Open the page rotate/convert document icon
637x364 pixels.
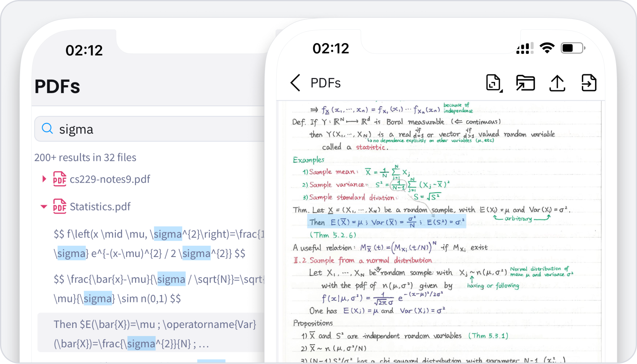pos(494,83)
